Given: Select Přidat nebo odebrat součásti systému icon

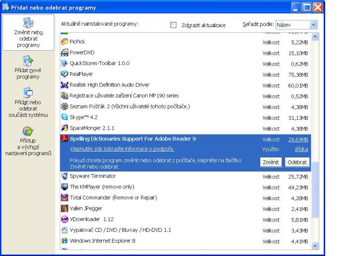Looking at the screenshot, I should point(28,93).
